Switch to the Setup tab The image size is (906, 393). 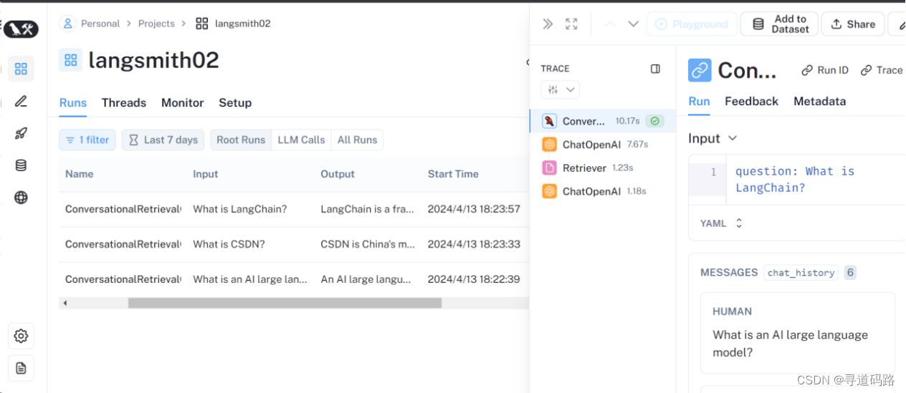(235, 102)
